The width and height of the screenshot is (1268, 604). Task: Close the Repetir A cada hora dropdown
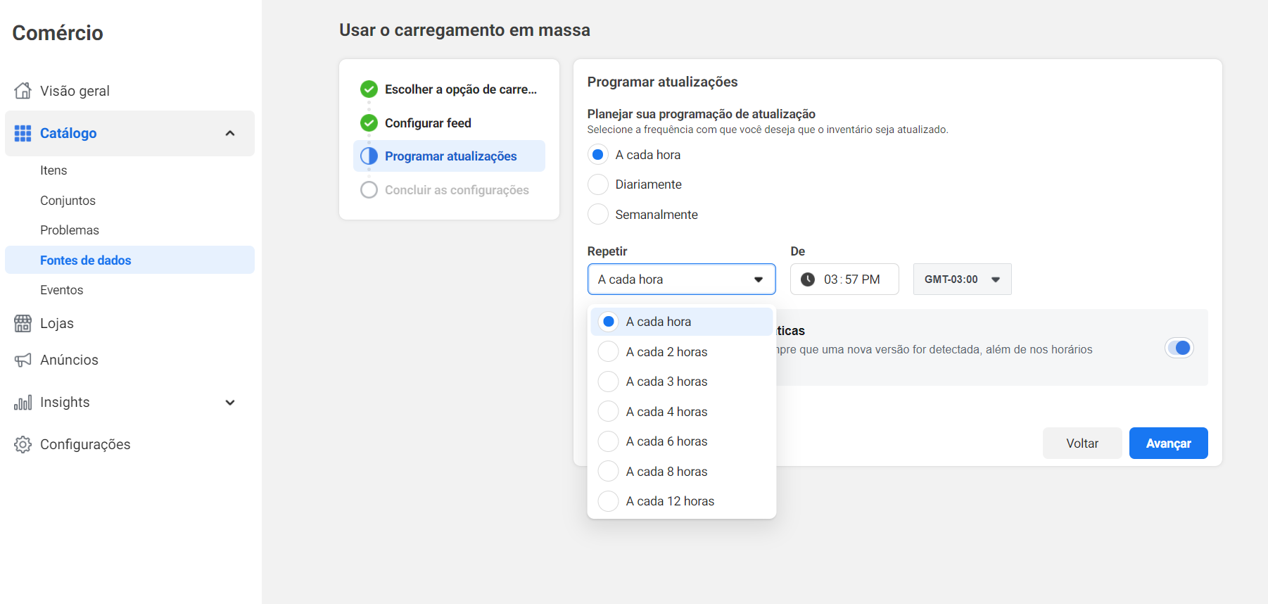click(x=681, y=279)
